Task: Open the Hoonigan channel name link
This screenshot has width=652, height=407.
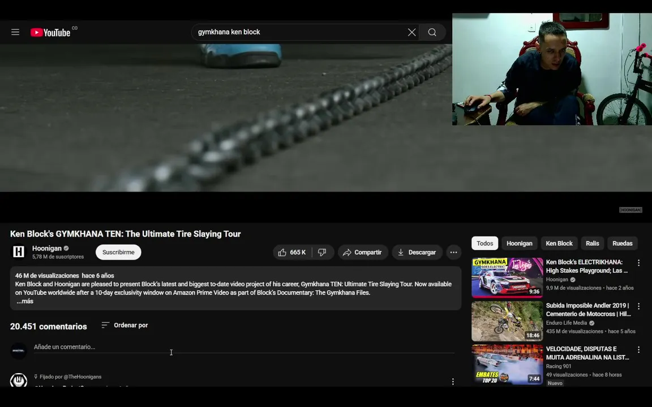Action: point(47,248)
